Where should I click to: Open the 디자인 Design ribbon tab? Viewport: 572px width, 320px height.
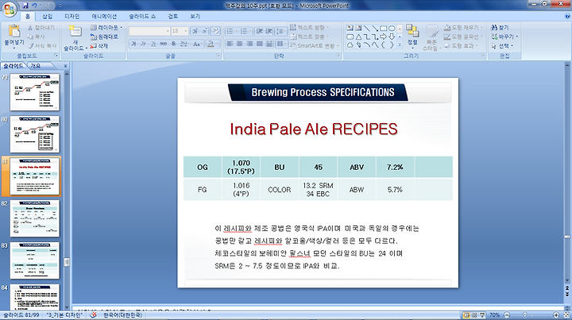click(71, 17)
